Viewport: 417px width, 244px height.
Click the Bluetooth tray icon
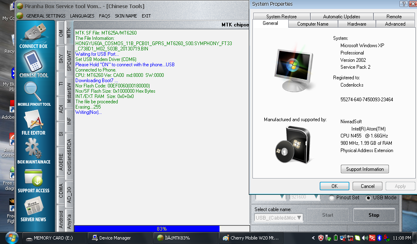[x=379, y=238]
